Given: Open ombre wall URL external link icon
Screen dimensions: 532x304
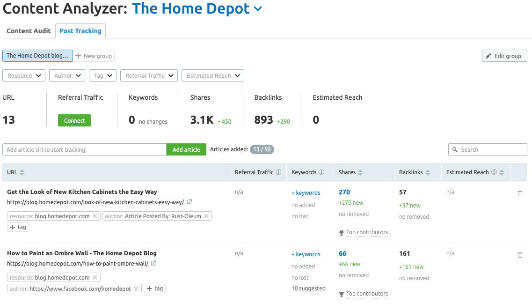Looking at the screenshot, I should (153, 263).
